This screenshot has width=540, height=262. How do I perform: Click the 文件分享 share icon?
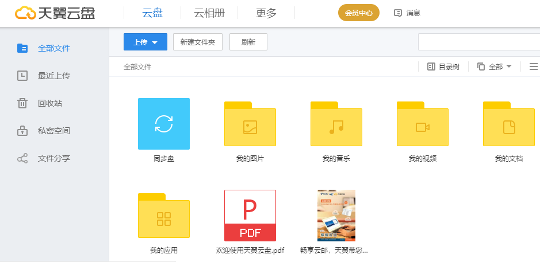22,159
